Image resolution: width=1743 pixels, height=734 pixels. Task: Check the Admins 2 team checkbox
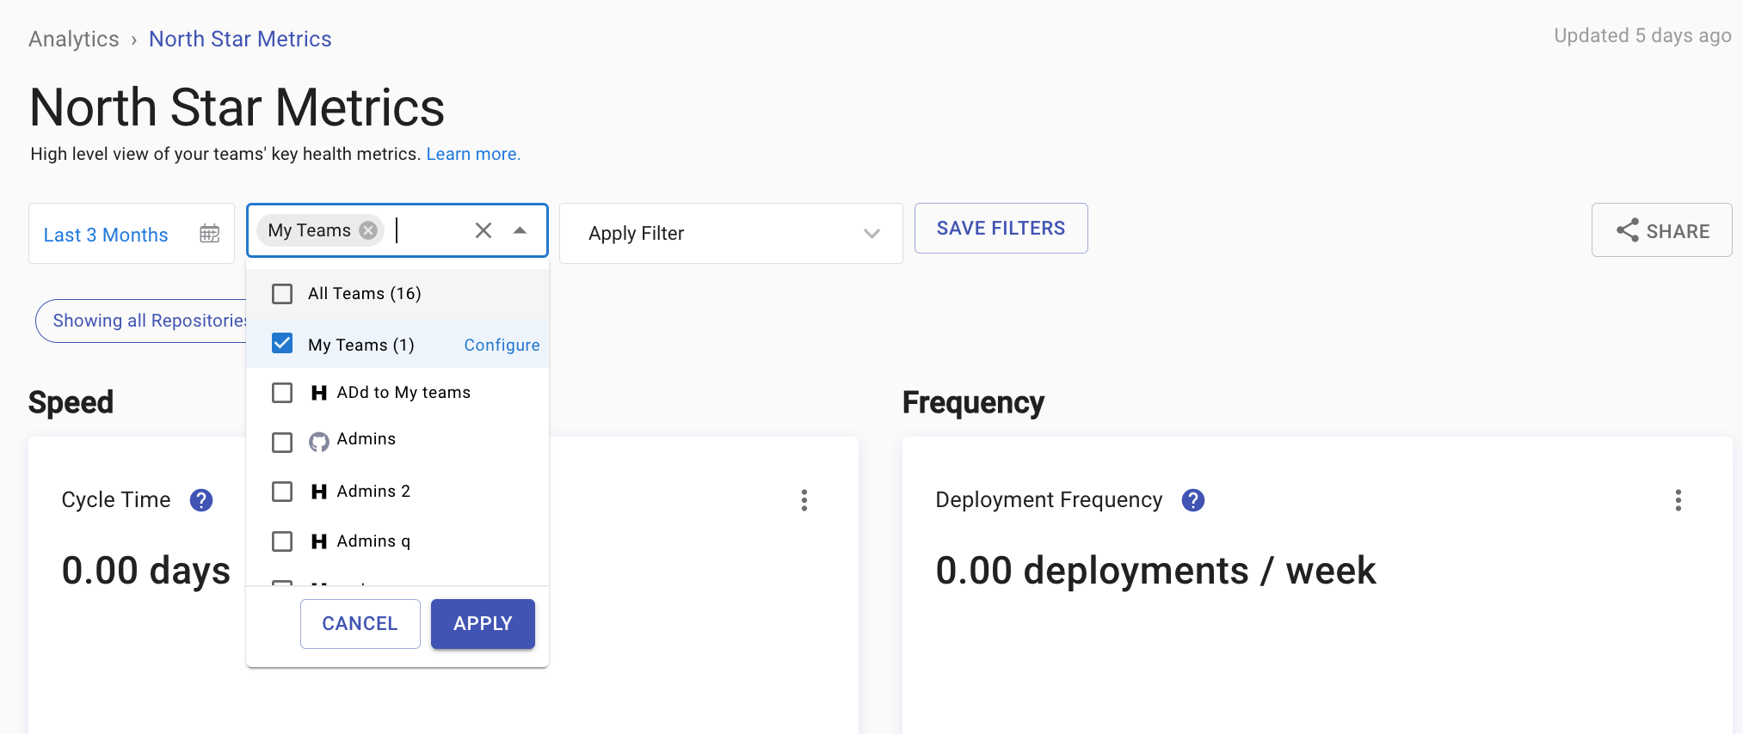click(282, 492)
